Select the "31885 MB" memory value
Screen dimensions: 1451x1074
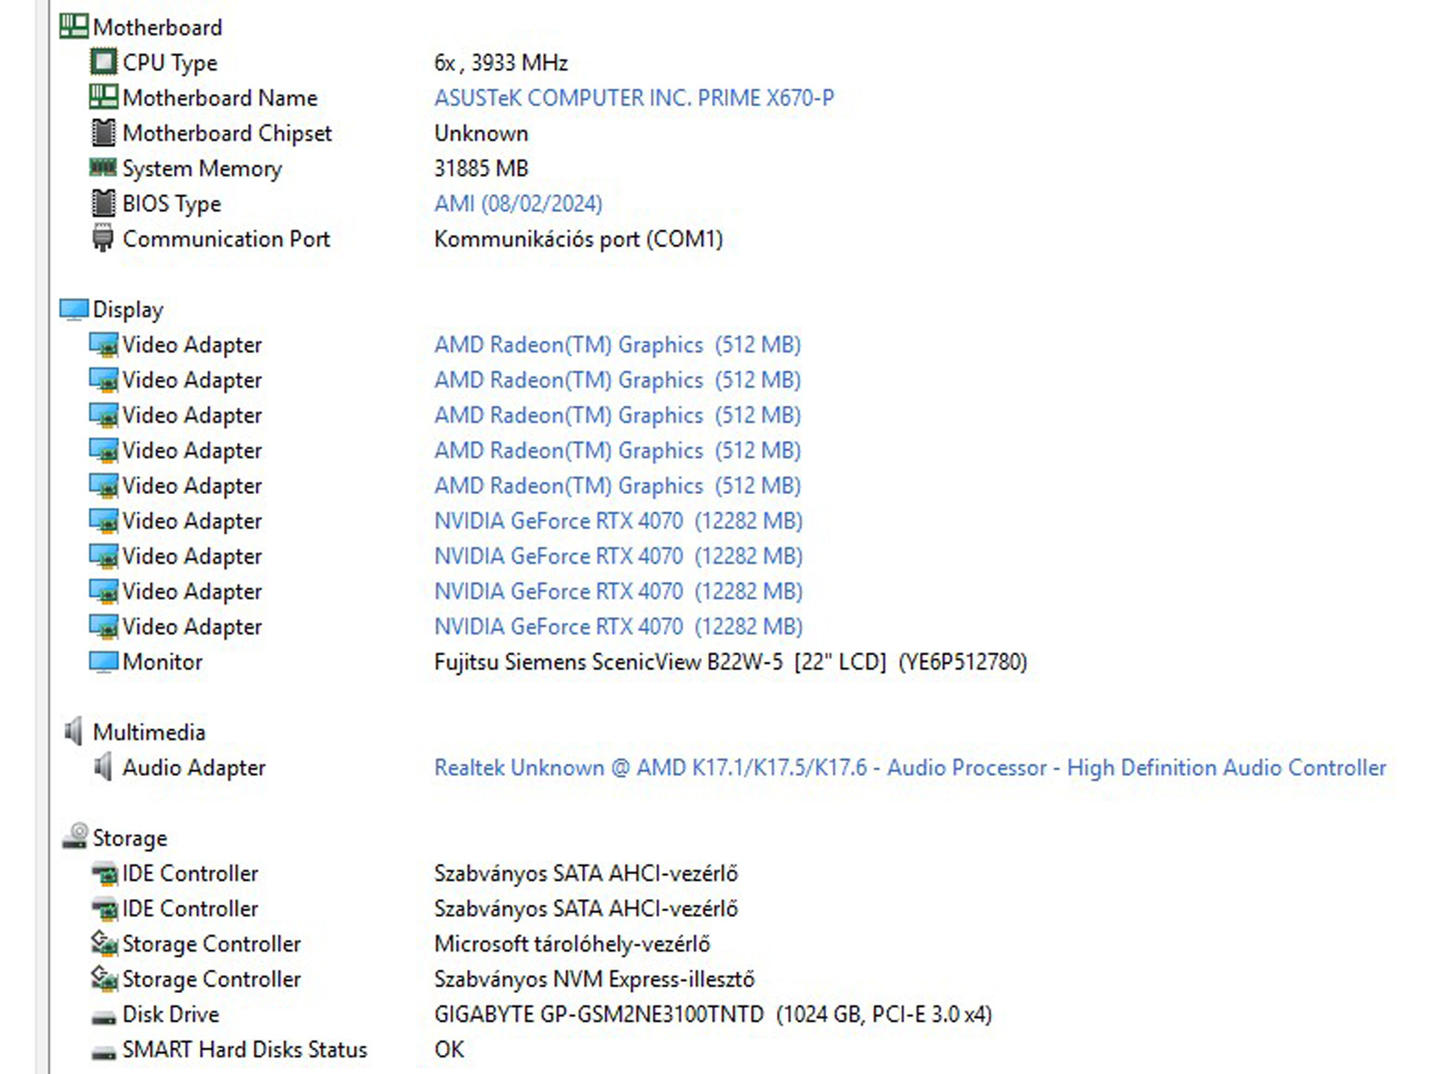click(x=481, y=168)
